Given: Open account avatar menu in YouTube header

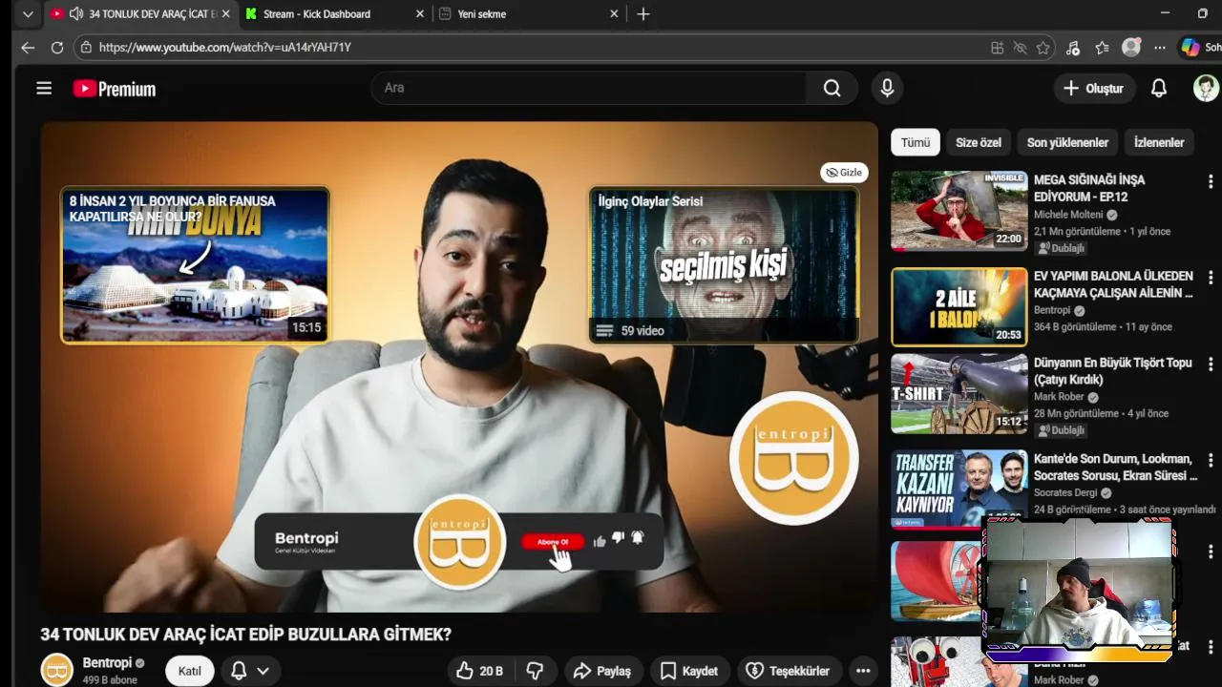Looking at the screenshot, I should tap(1206, 88).
